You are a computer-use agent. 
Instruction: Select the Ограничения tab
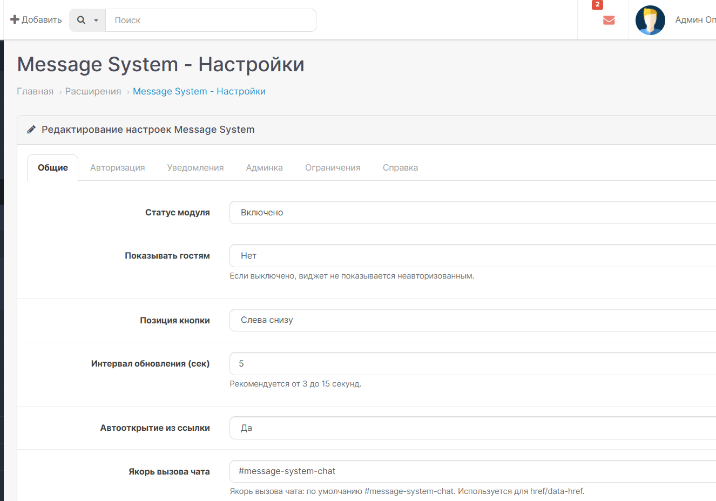(333, 168)
